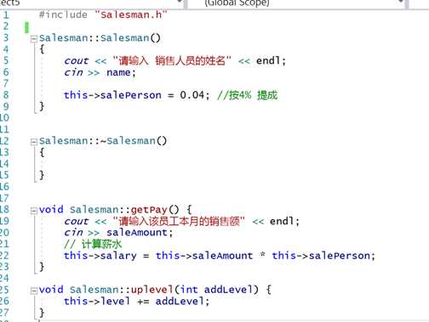Click uplevel in the function definition
The width and height of the screenshot is (429, 322).
pyautogui.click(x=152, y=290)
